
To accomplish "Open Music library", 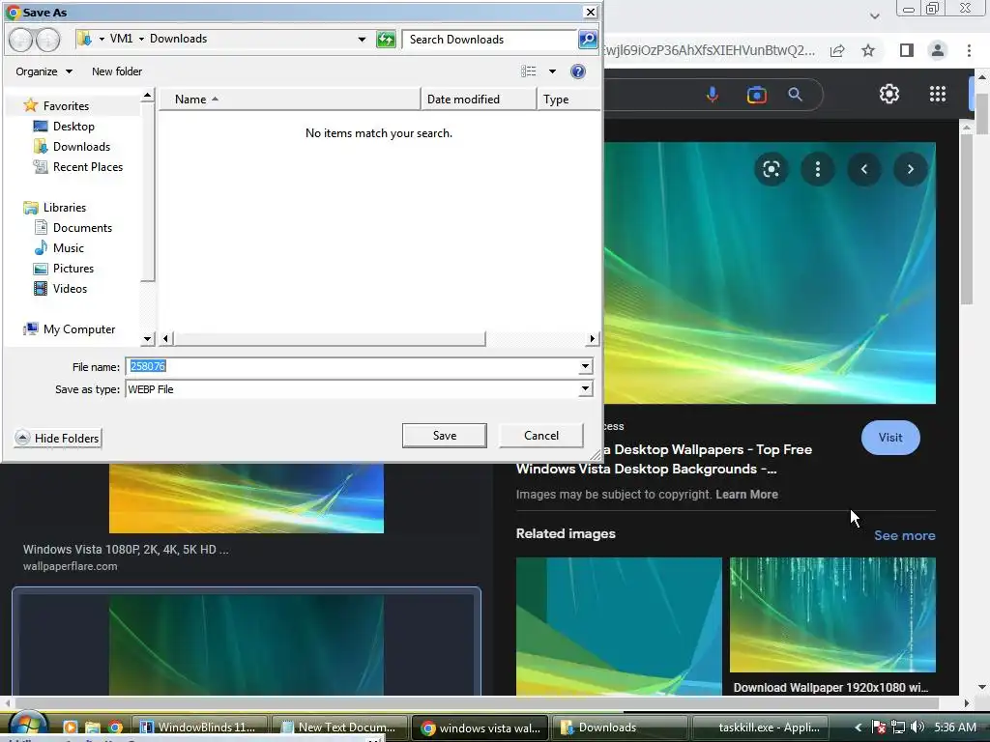I will [69, 248].
